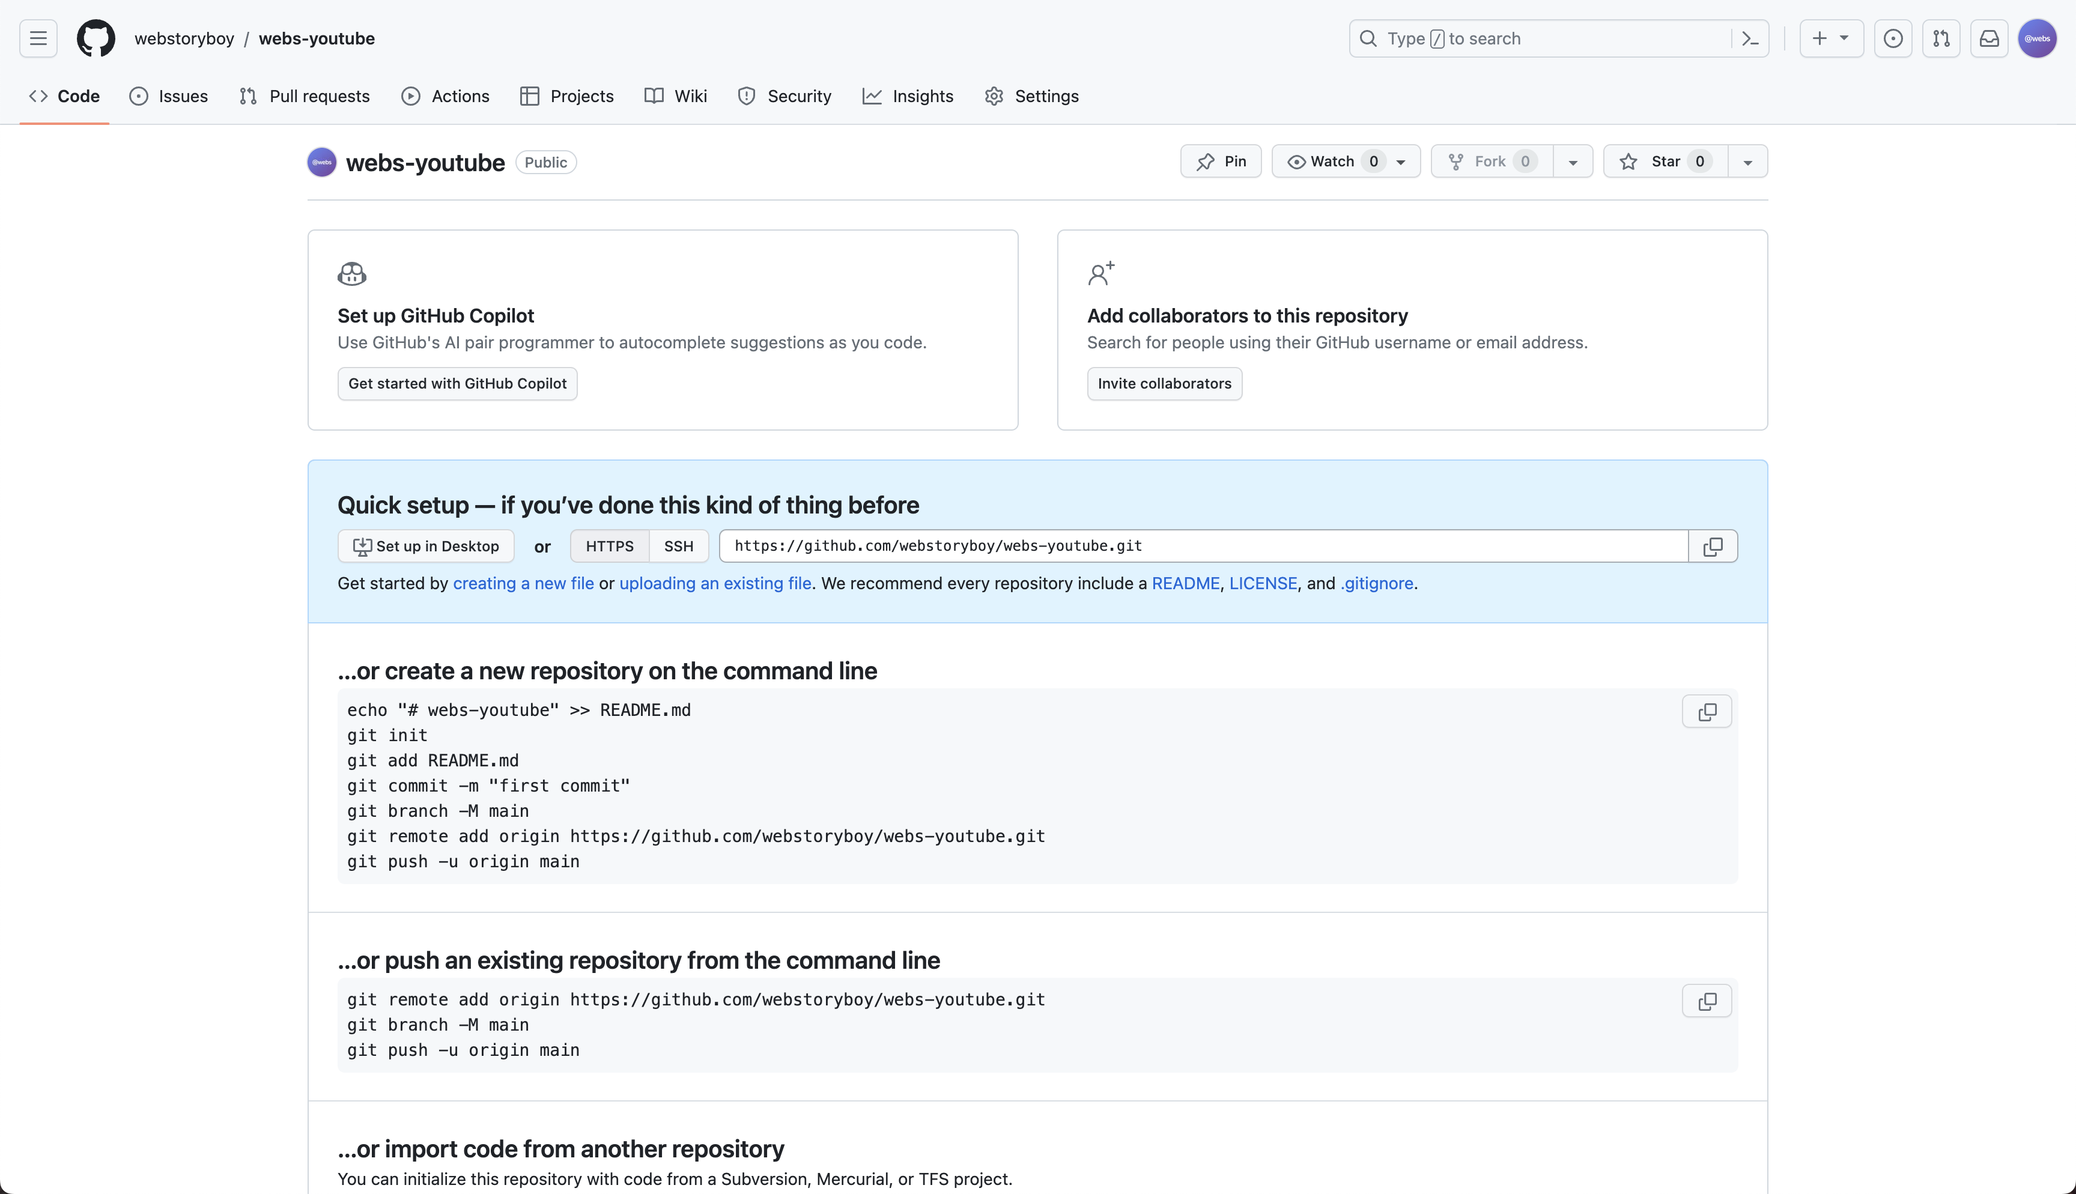Click the repository avatar next to webs-youtube title
The height and width of the screenshot is (1194, 2076).
(x=322, y=162)
